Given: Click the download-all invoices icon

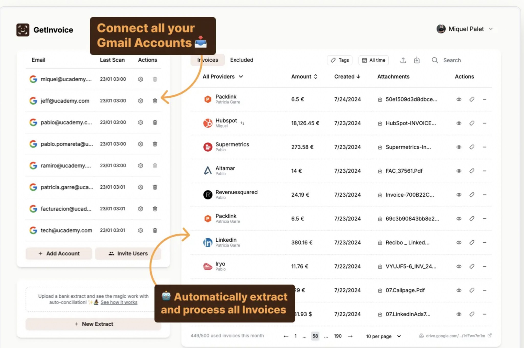Looking at the screenshot, I should pos(417,60).
